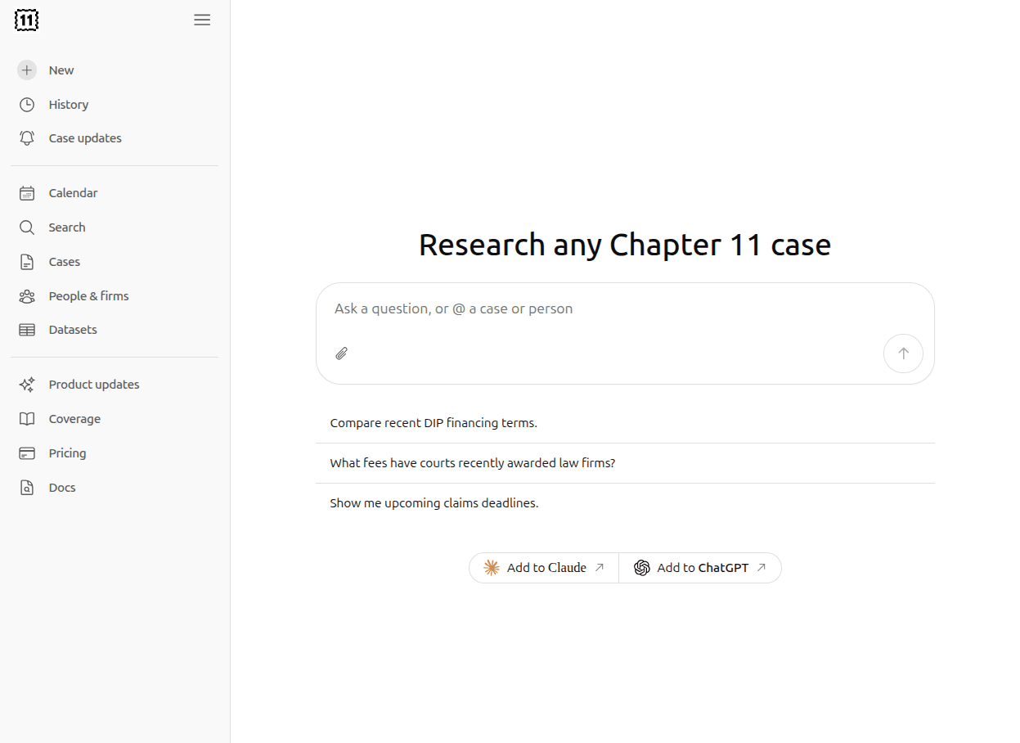This screenshot has height=743, width=1020.
Task: Click the 11 logo icon
Action: pos(27,20)
